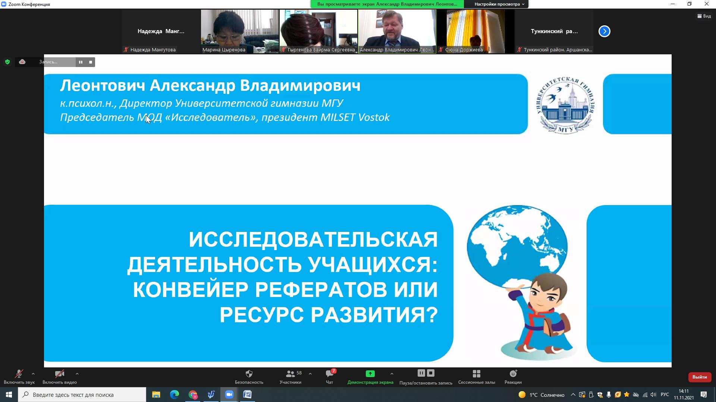Open the Reactions (Реакции) menu

(513, 374)
